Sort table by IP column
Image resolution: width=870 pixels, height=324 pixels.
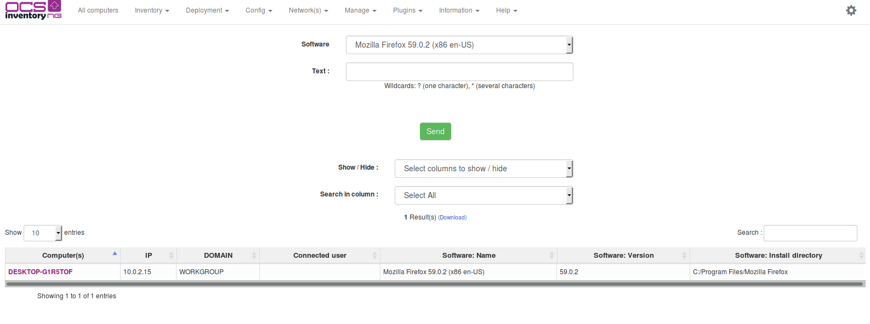[148, 256]
